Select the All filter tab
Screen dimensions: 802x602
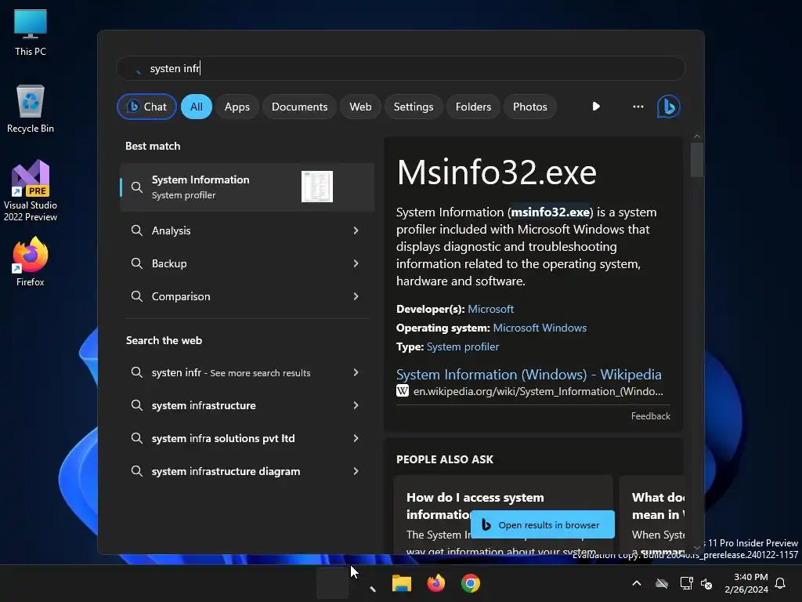197,107
